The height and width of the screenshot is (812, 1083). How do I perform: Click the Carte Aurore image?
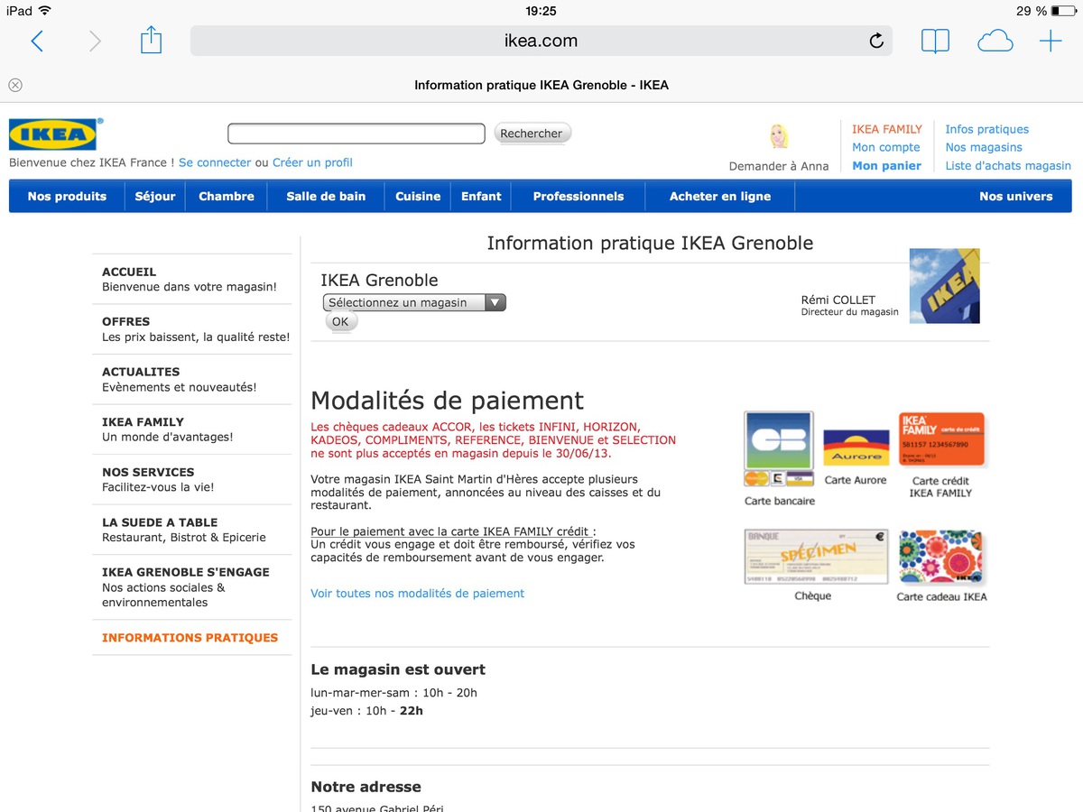[x=856, y=448]
